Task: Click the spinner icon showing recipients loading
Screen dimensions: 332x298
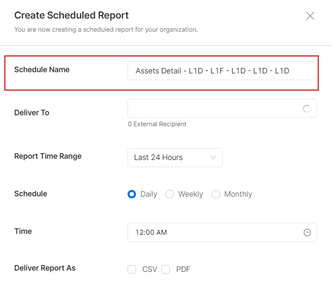Action: click(307, 108)
